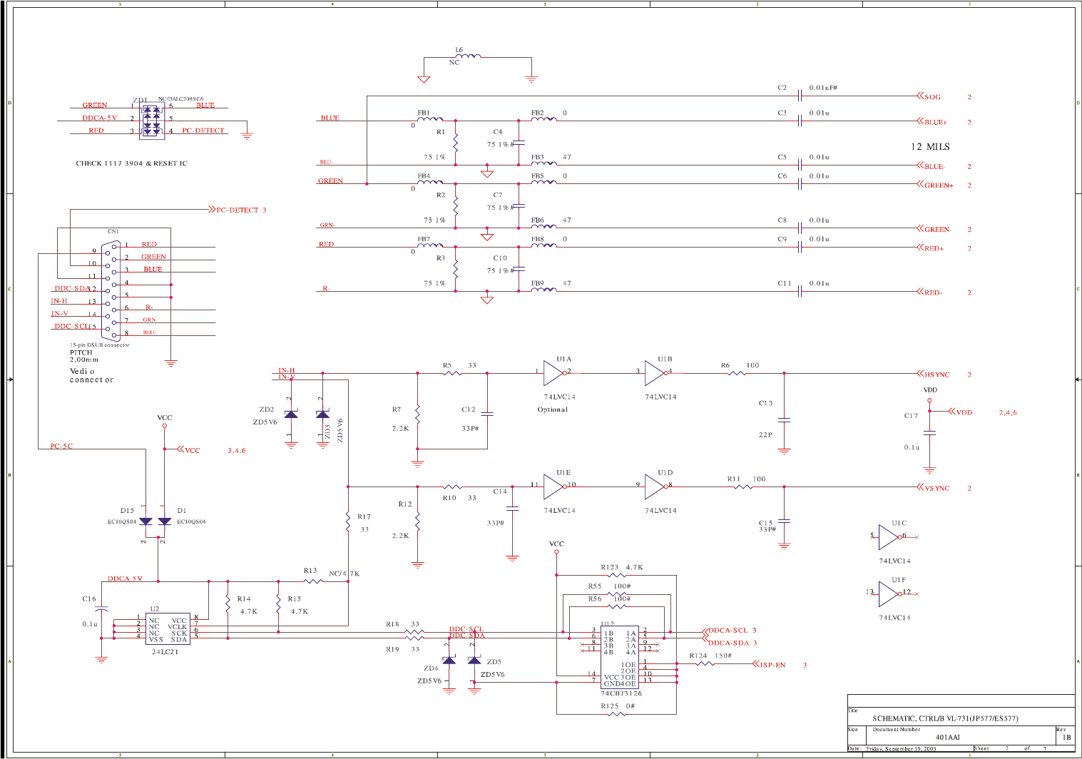
Task: Click the HSYNC off-page port label
Action: point(936,375)
